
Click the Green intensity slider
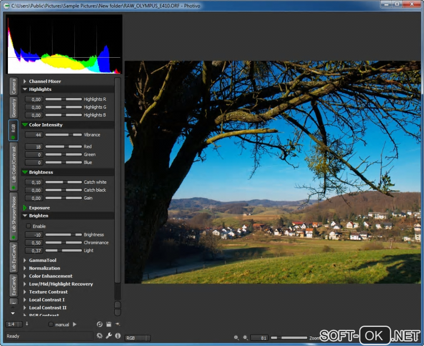[64, 154]
